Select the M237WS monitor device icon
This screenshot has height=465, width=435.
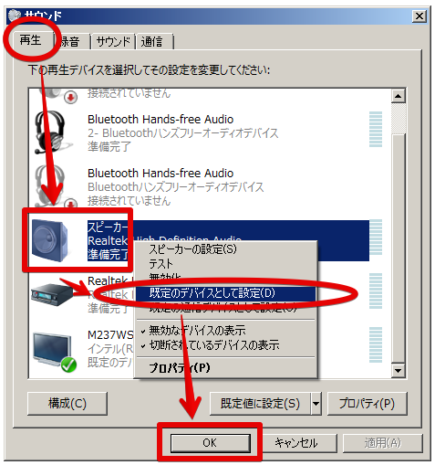pyautogui.click(x=52, y=349)
